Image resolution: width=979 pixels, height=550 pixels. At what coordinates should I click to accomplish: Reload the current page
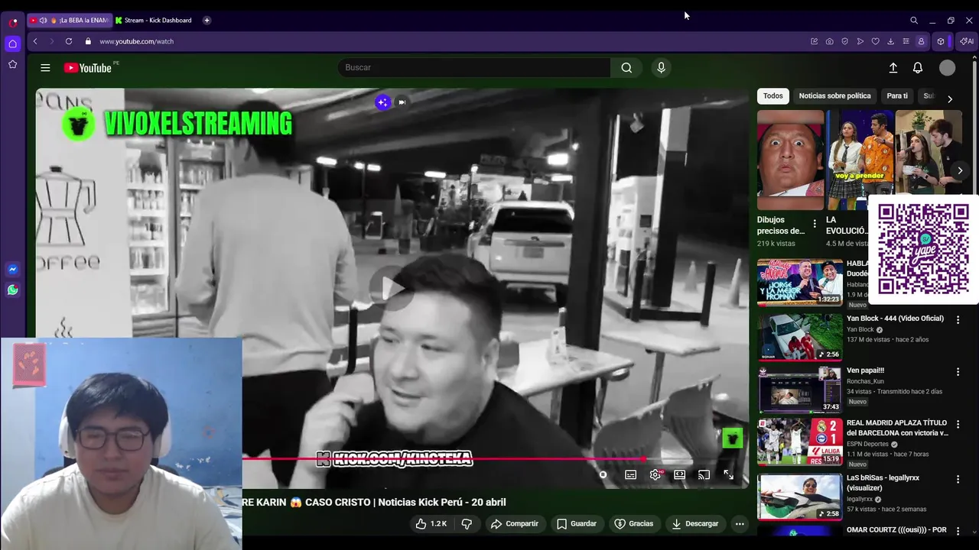(x=69, y=41)
